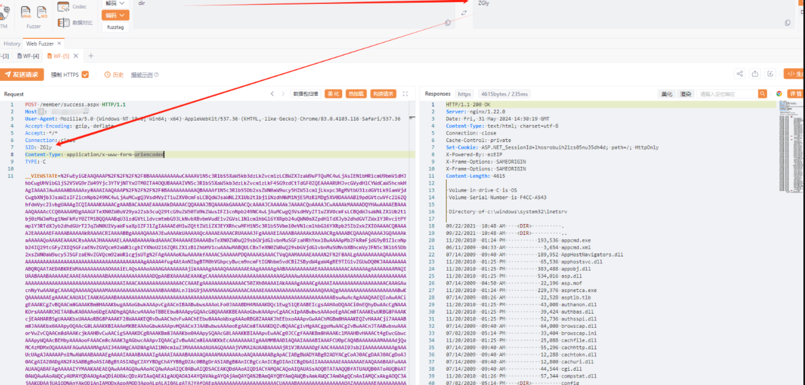Go to the next request arrow
Viewport: 805px width, 385px height.
coord(284,94)
